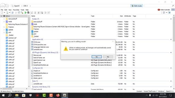Viewport: 175px width, 98px height.
Task: Toggle the Edit mode button
Action: 137,6
